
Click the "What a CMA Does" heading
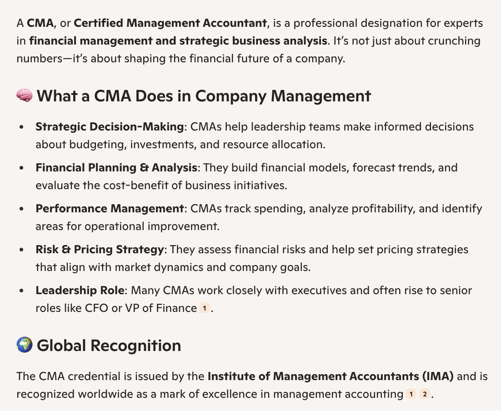tap(204, 96)
